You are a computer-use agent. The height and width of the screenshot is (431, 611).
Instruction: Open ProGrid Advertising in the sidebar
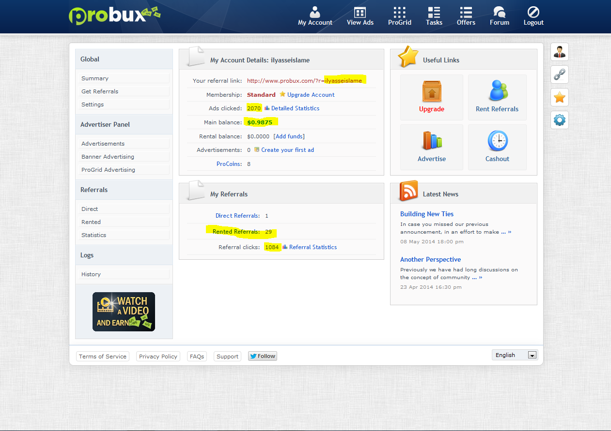coord(124,170)
